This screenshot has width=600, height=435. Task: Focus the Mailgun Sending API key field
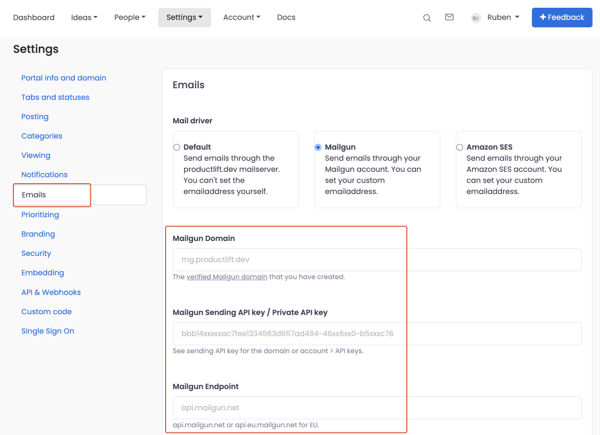[x=377, y=334]
